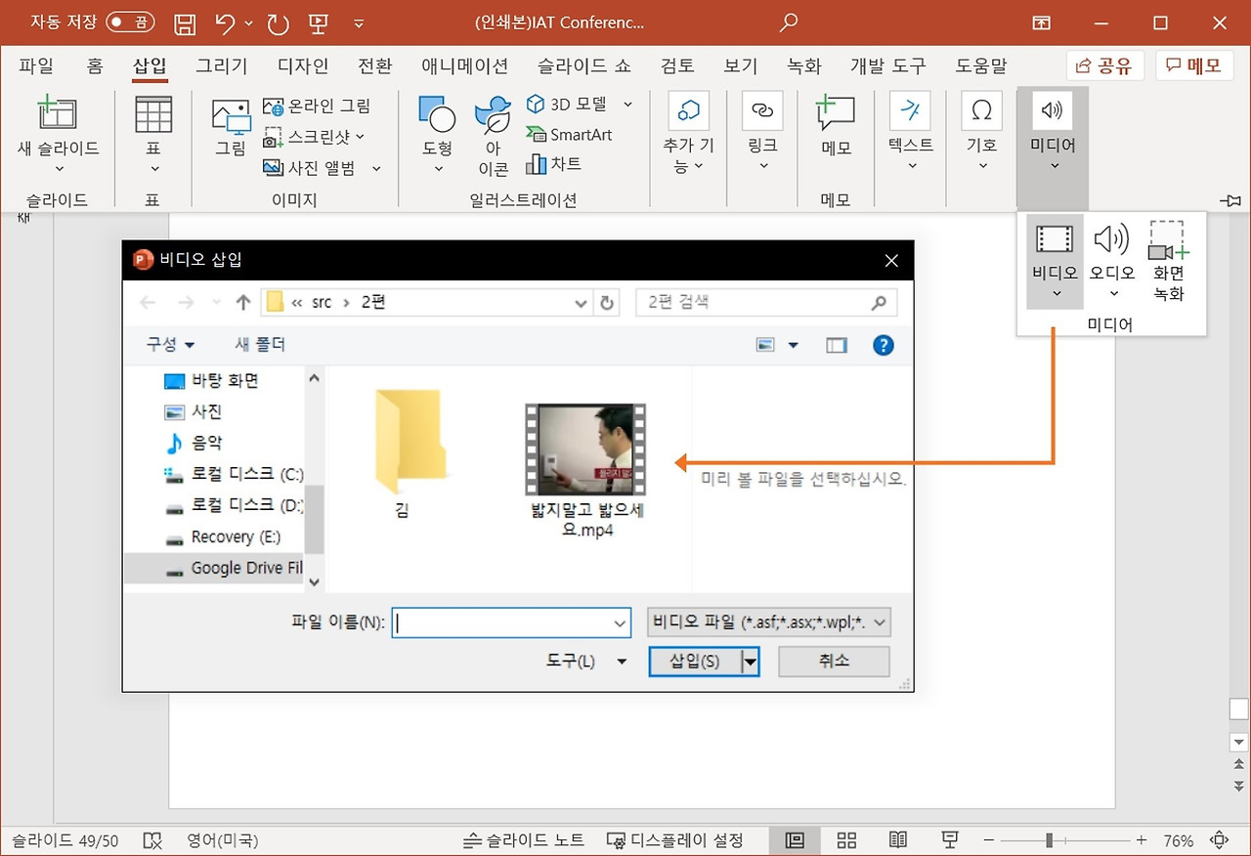Click 새 폴더 in the dialog toolbar

pos(260,345)
